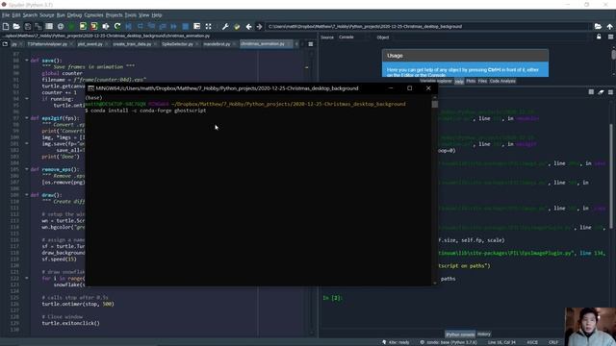Run selection or current line icon

tap(106, 26)
